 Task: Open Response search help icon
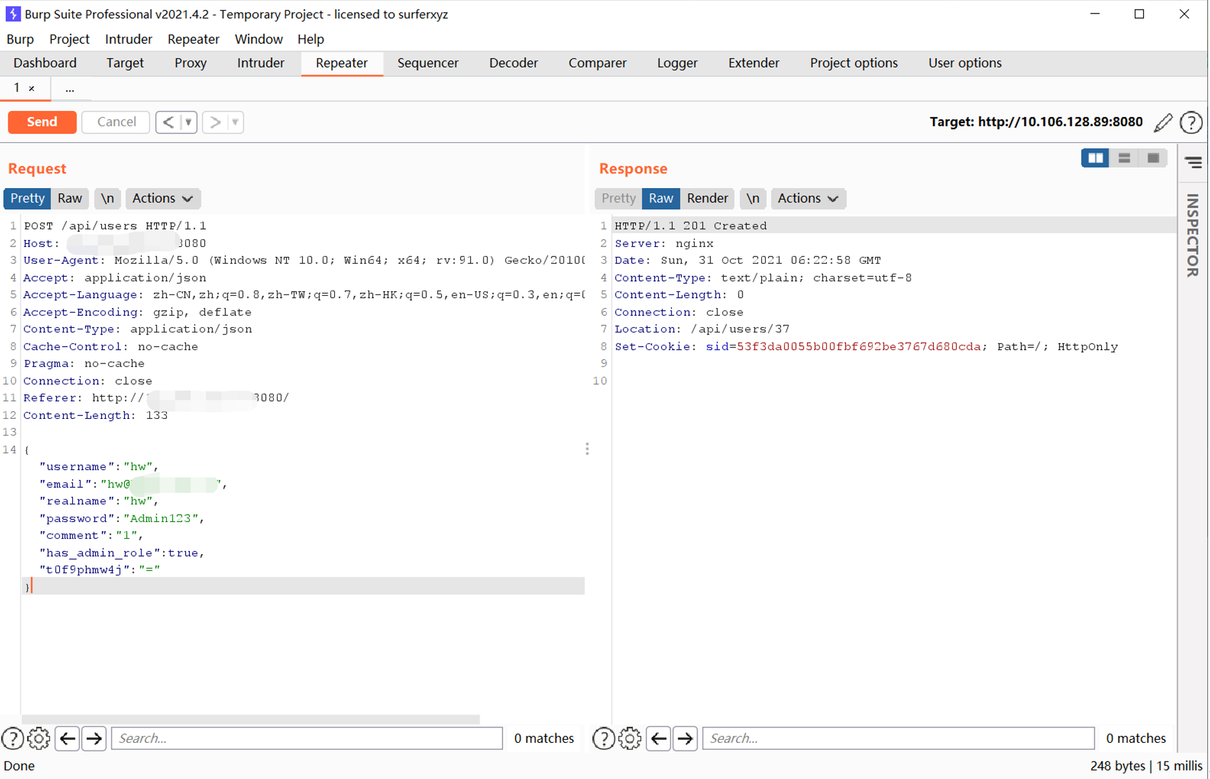point(603,738)
